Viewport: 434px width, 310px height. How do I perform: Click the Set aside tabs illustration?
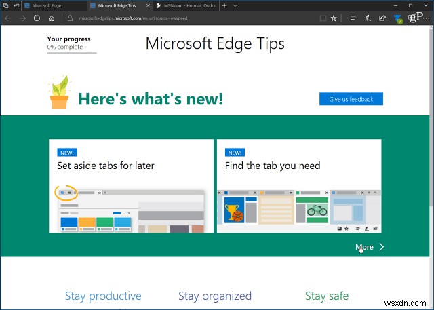coord(130,209)
